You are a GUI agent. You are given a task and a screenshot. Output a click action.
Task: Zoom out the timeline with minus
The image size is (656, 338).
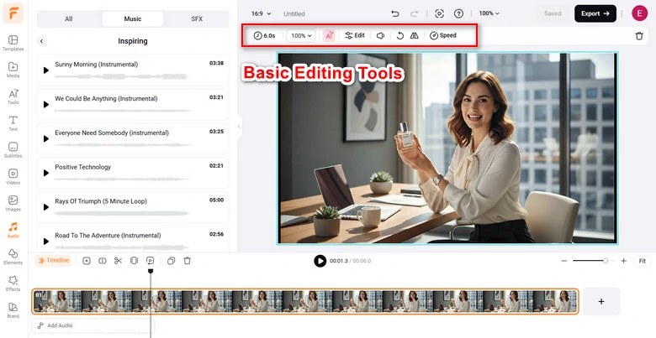coord(564,261)
